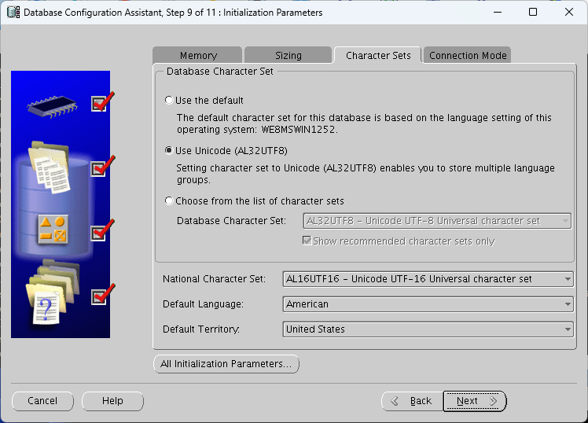Screen dimensions: 588x423
Task: Expand the Default Territory dropdown
Action: (428, 329)
